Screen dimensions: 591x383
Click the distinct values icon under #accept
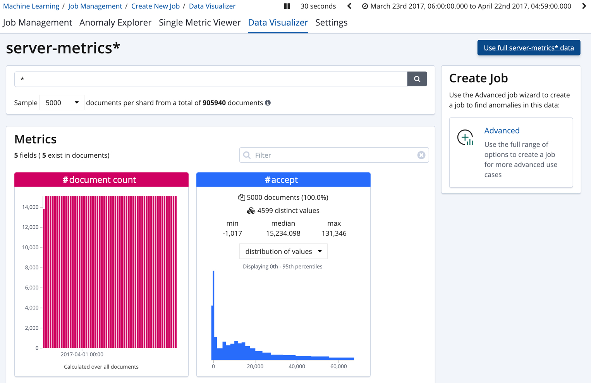[x=250, y=210]
